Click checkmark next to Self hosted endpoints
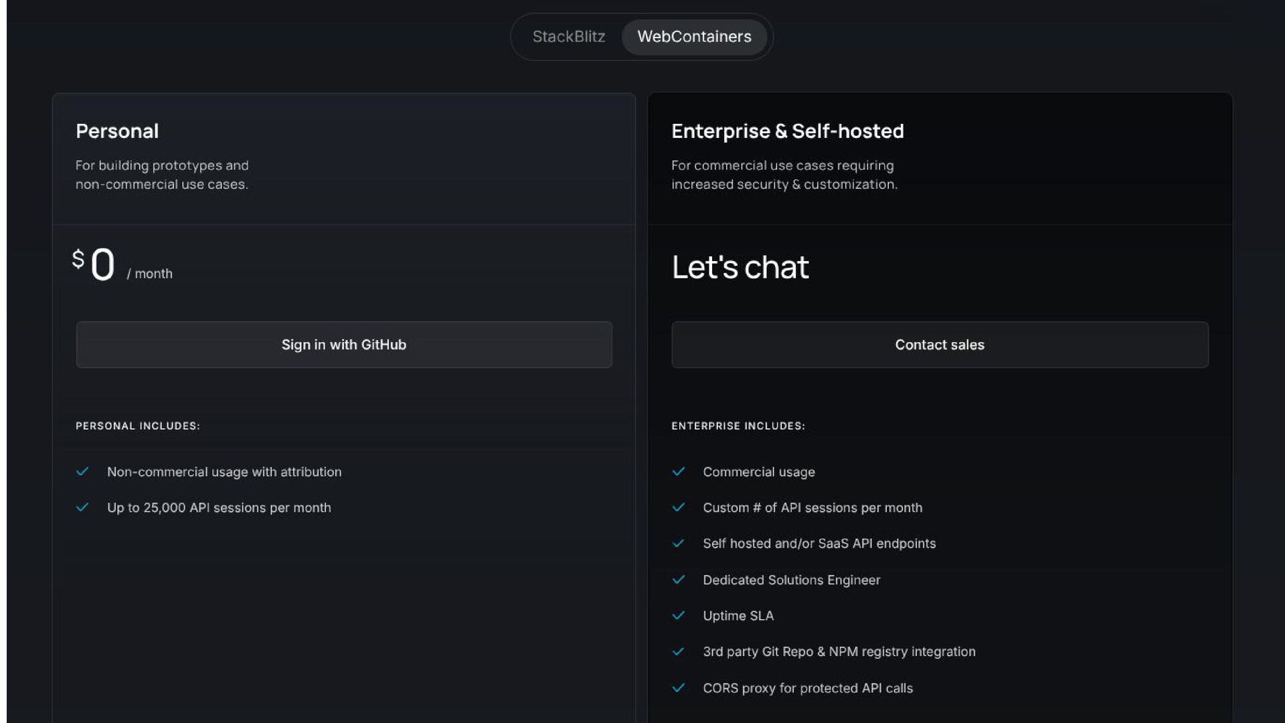Image resolution: width=1285 pixels, height=723 pixels. pos(678,544)
